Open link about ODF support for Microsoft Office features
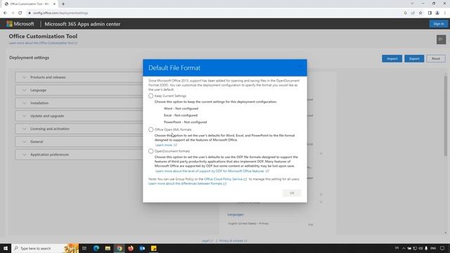Viewport: 450px width, 253px height. [212, 171]
